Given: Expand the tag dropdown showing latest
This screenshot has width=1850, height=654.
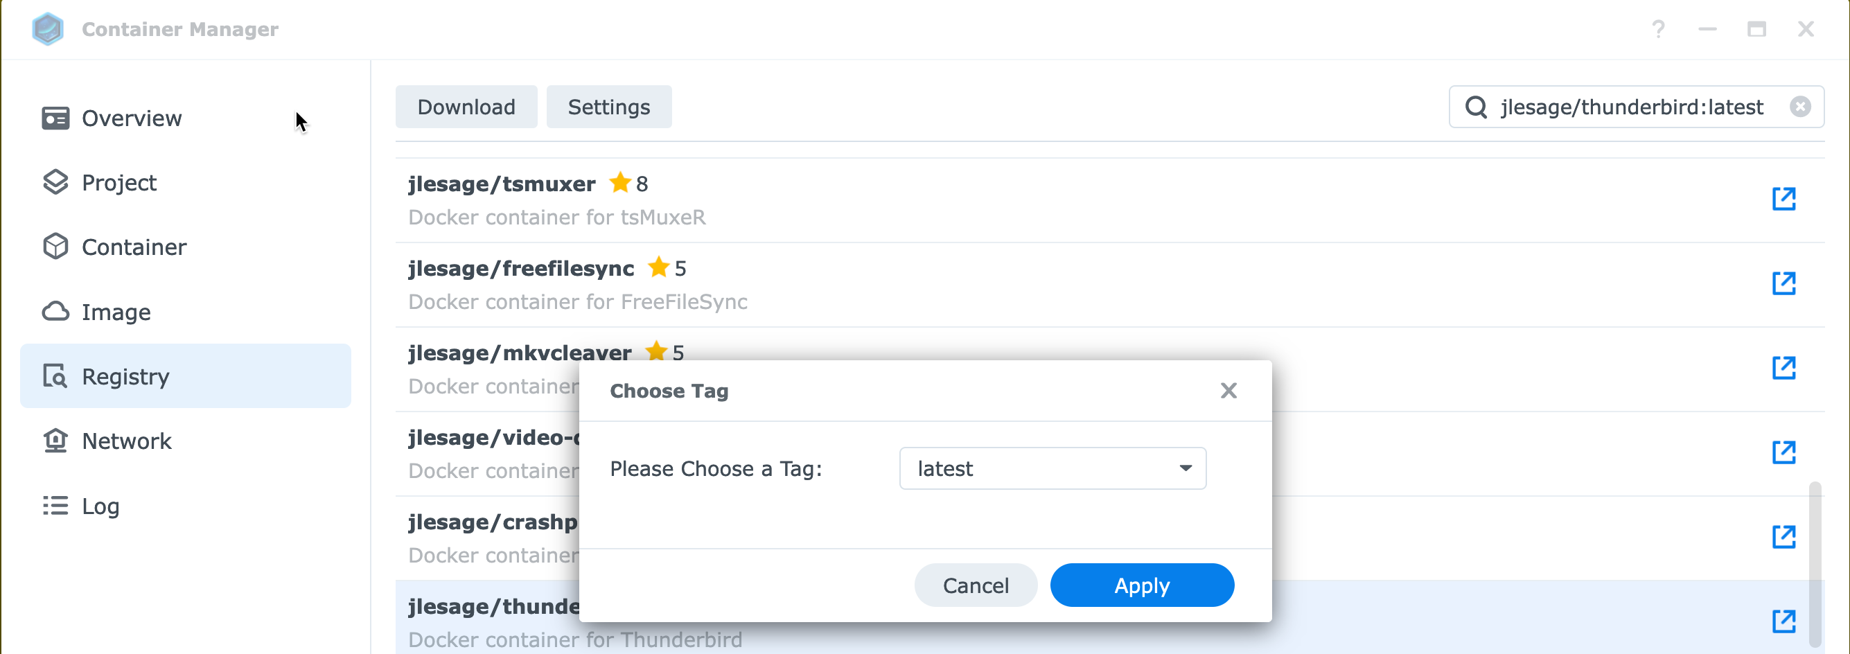Looking at the screenshot, I should coord(1052,469).
